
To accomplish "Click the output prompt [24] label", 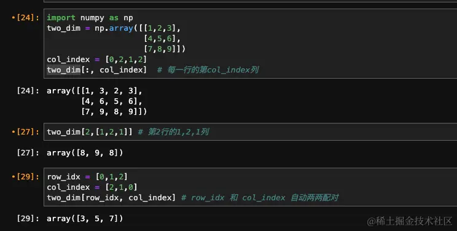I will [x=28, y=91].
